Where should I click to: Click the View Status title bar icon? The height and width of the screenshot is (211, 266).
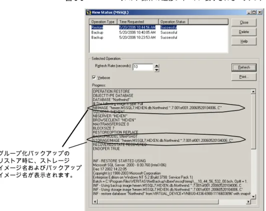click(89, 13)
